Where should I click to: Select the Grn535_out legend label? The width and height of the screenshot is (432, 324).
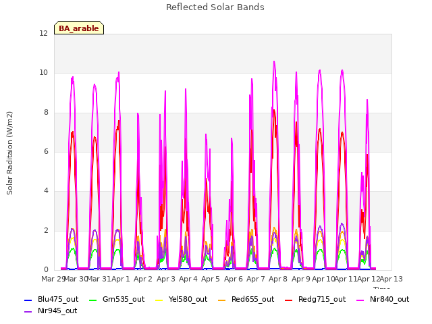click(124, 300)
